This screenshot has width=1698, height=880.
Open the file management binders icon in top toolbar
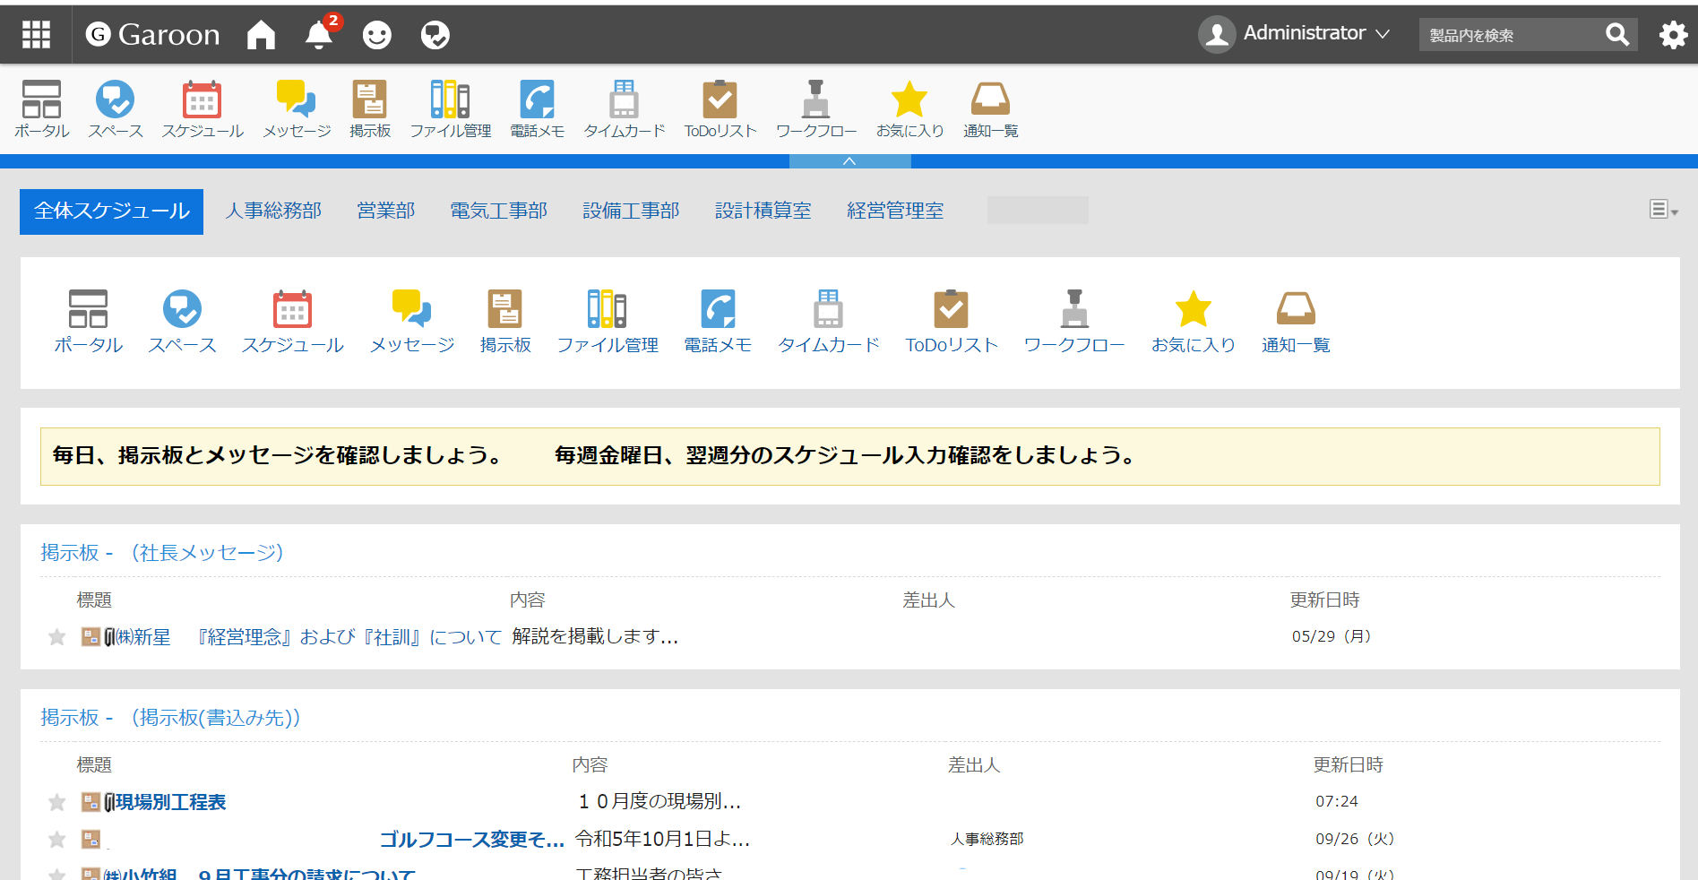pos(450,100)
